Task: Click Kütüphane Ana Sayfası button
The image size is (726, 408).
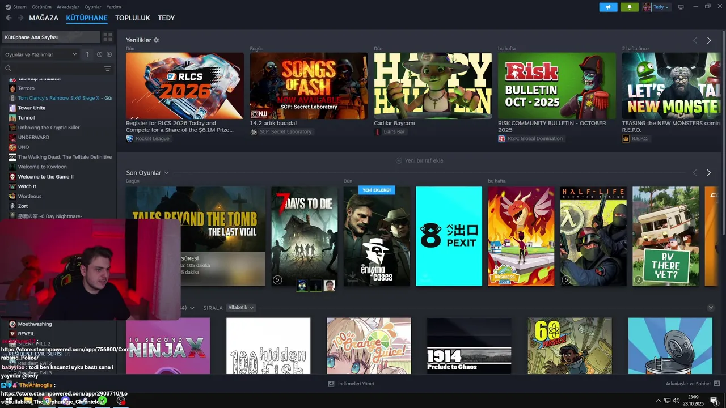Action: click(50, 37)
